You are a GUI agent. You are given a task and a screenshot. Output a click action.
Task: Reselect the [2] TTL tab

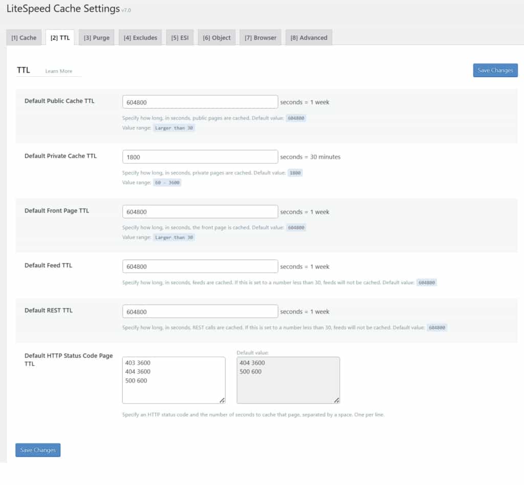point(60,37)
